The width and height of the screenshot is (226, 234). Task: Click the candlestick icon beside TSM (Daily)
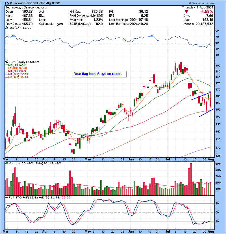pos(6,62)
